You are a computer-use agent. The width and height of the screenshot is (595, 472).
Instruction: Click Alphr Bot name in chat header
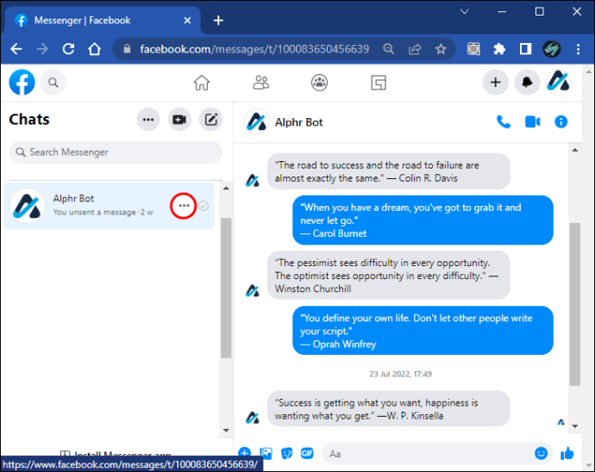click(x=298, y=122)
